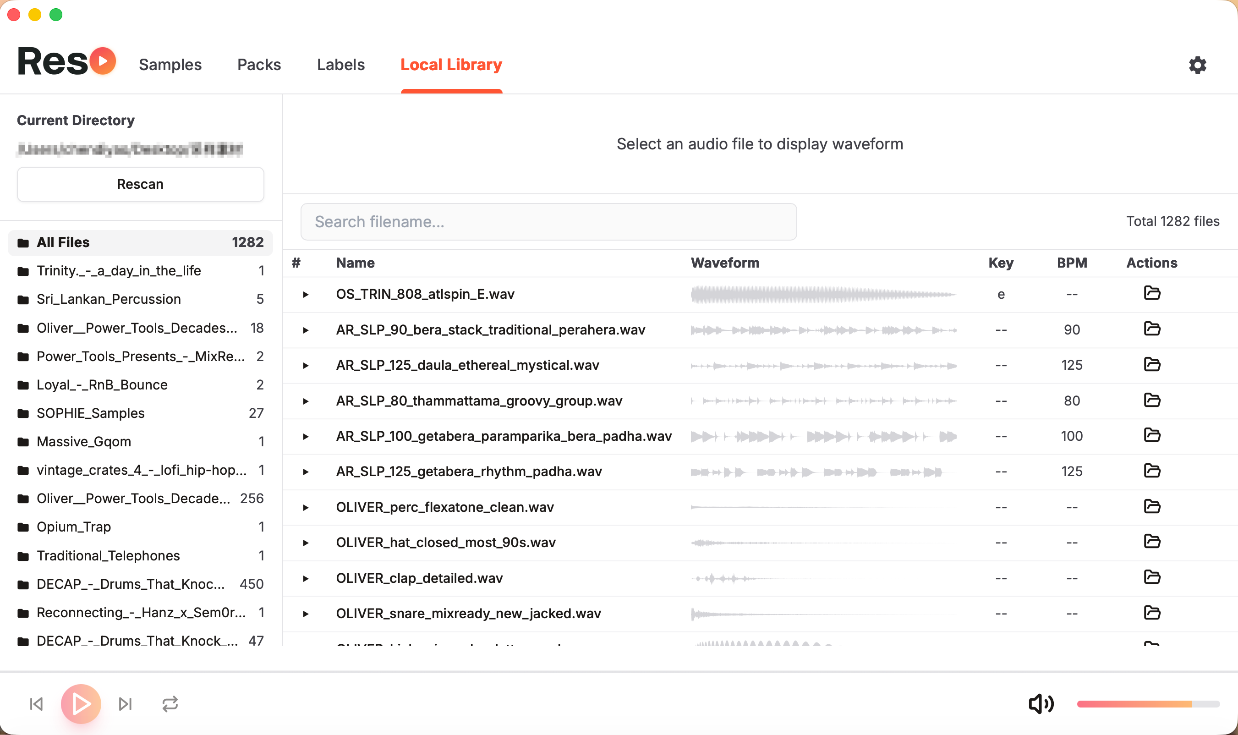Reveal OS_TRIN_808_atlspin_E.wav in folder
The image size is (1238, 735).
click(1152, 293)
